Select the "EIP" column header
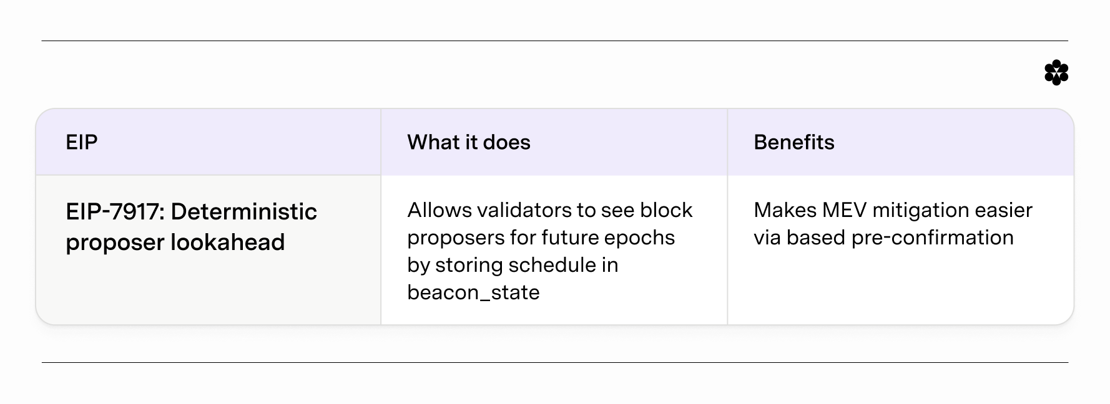This screenshot has height=404, width=1110. coord(82,142)
